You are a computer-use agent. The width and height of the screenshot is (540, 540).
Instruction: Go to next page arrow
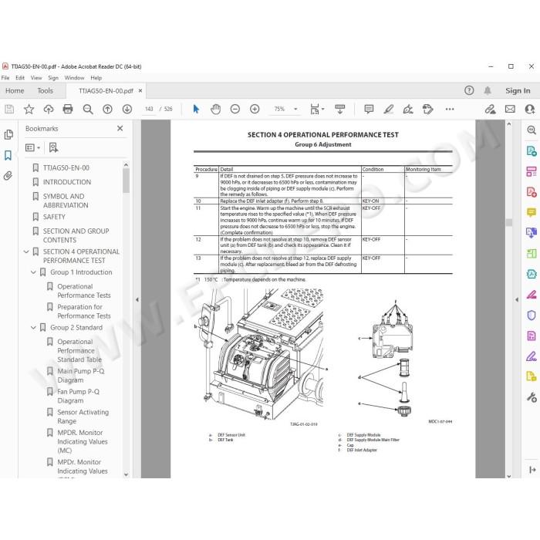(127, 110)
